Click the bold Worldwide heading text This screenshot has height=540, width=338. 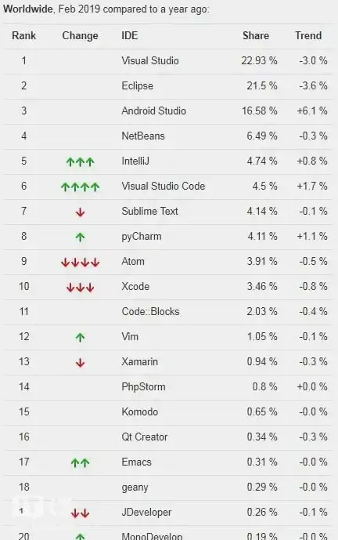coord(27,9)
